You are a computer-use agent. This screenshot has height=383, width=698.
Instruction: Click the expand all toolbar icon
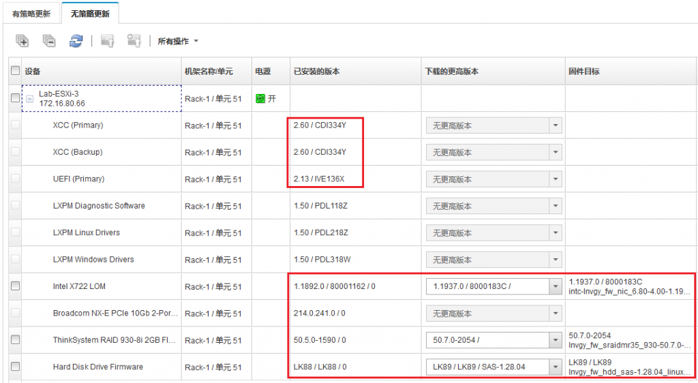[22, 41]
